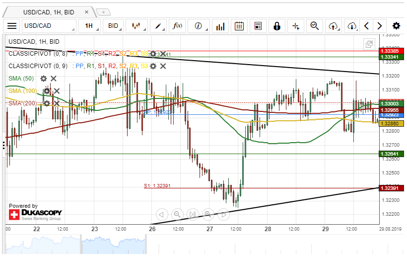Open chart settings gear in toolbar
The height and width of the screenshot is (257, 407).
[396, 26]
